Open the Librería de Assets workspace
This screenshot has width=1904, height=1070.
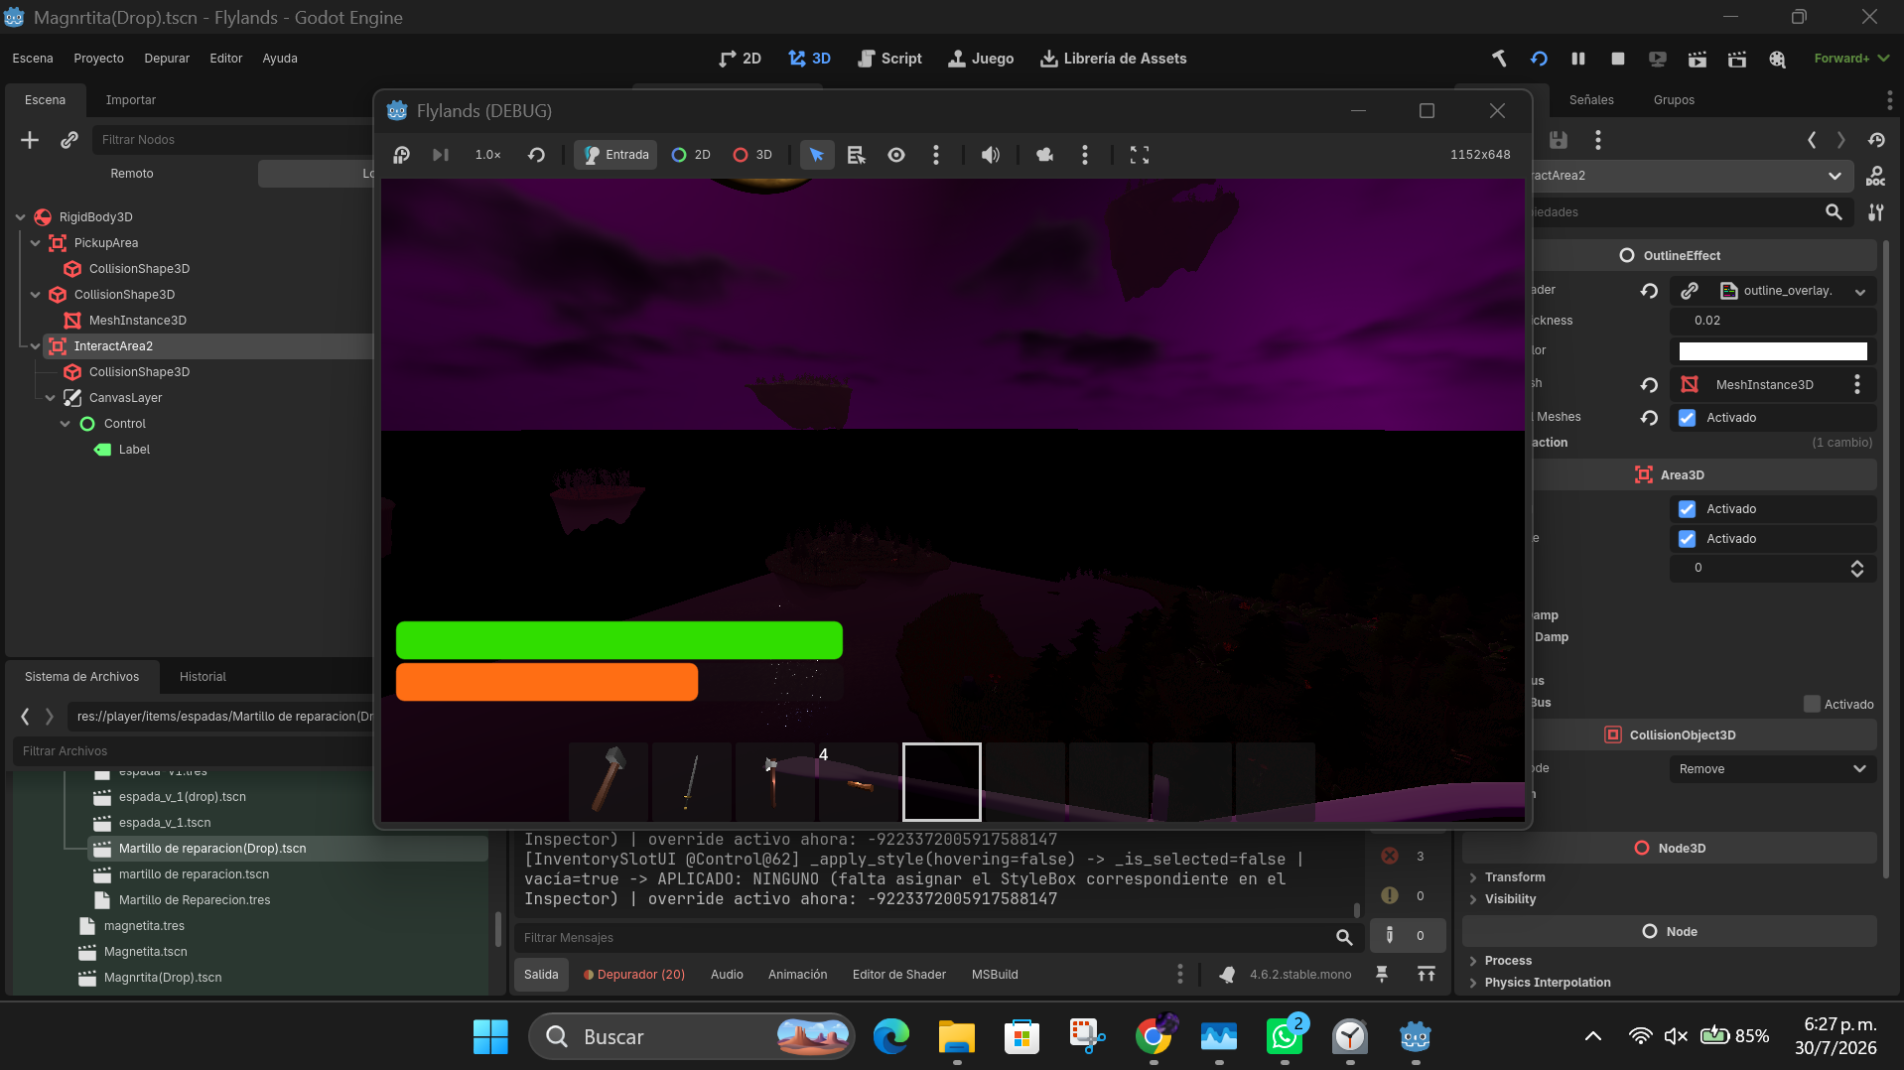[1113, 59]
